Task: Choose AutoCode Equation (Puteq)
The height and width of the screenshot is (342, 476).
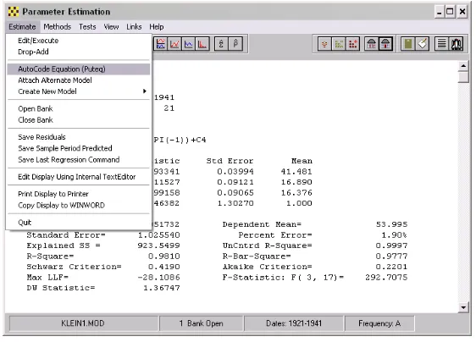Action: coord(78,69)
